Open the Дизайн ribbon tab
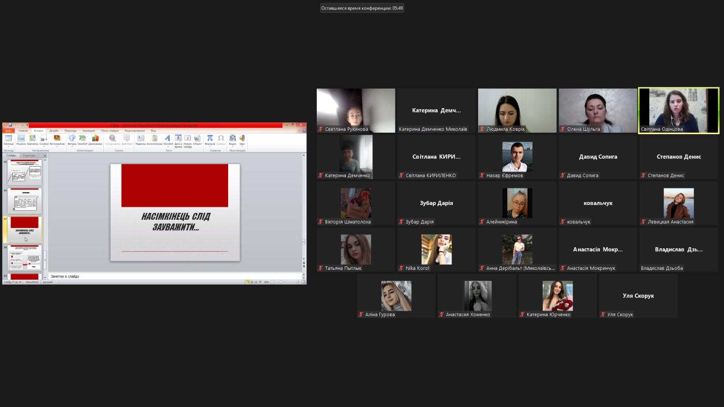The height and width of the screenshot is (407, 724). tap(54, 131)
